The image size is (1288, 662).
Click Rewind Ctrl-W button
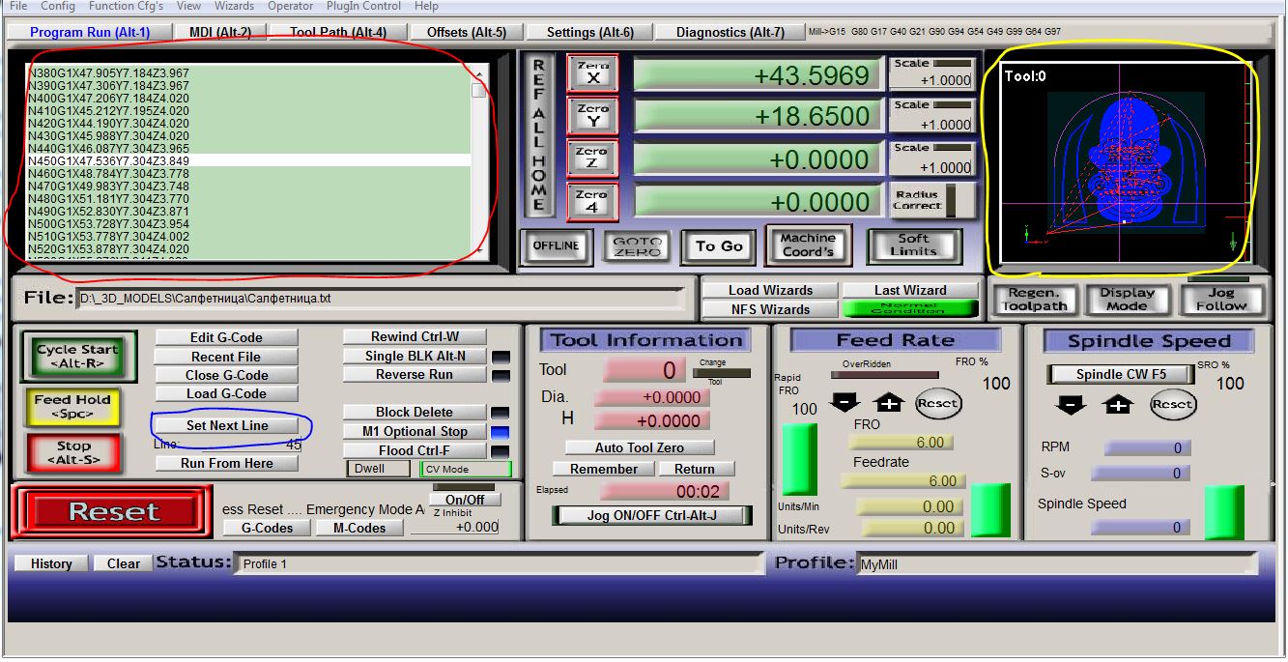[x=415, y=336]
